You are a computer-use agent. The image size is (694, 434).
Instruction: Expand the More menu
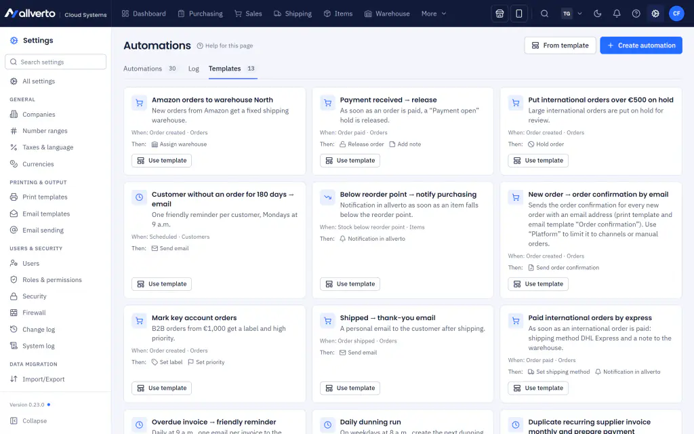tap(434, 14)
